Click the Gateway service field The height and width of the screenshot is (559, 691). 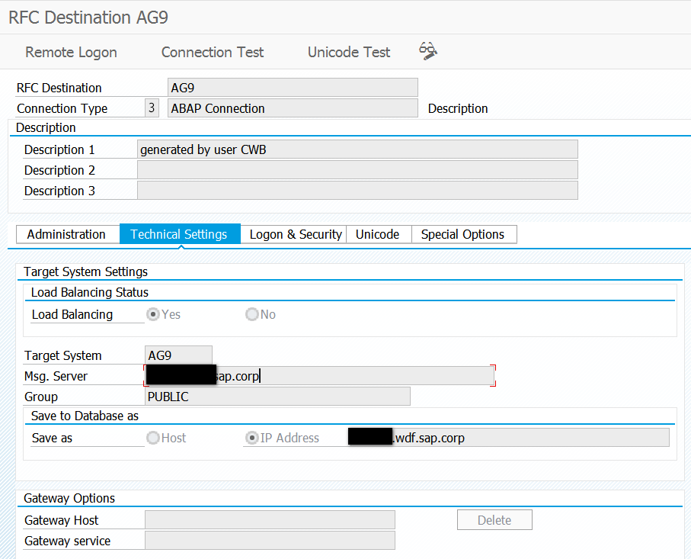pyautogui.click(x=270, y=541)
